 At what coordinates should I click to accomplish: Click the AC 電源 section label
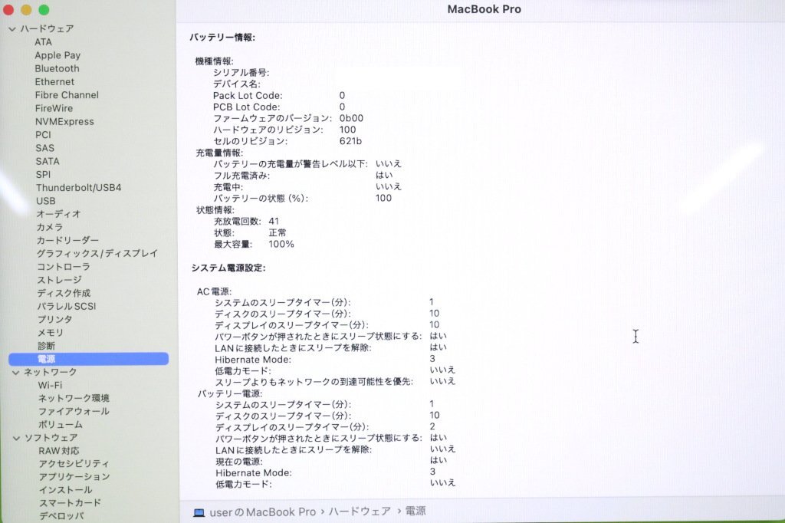[x=214, y=291]
